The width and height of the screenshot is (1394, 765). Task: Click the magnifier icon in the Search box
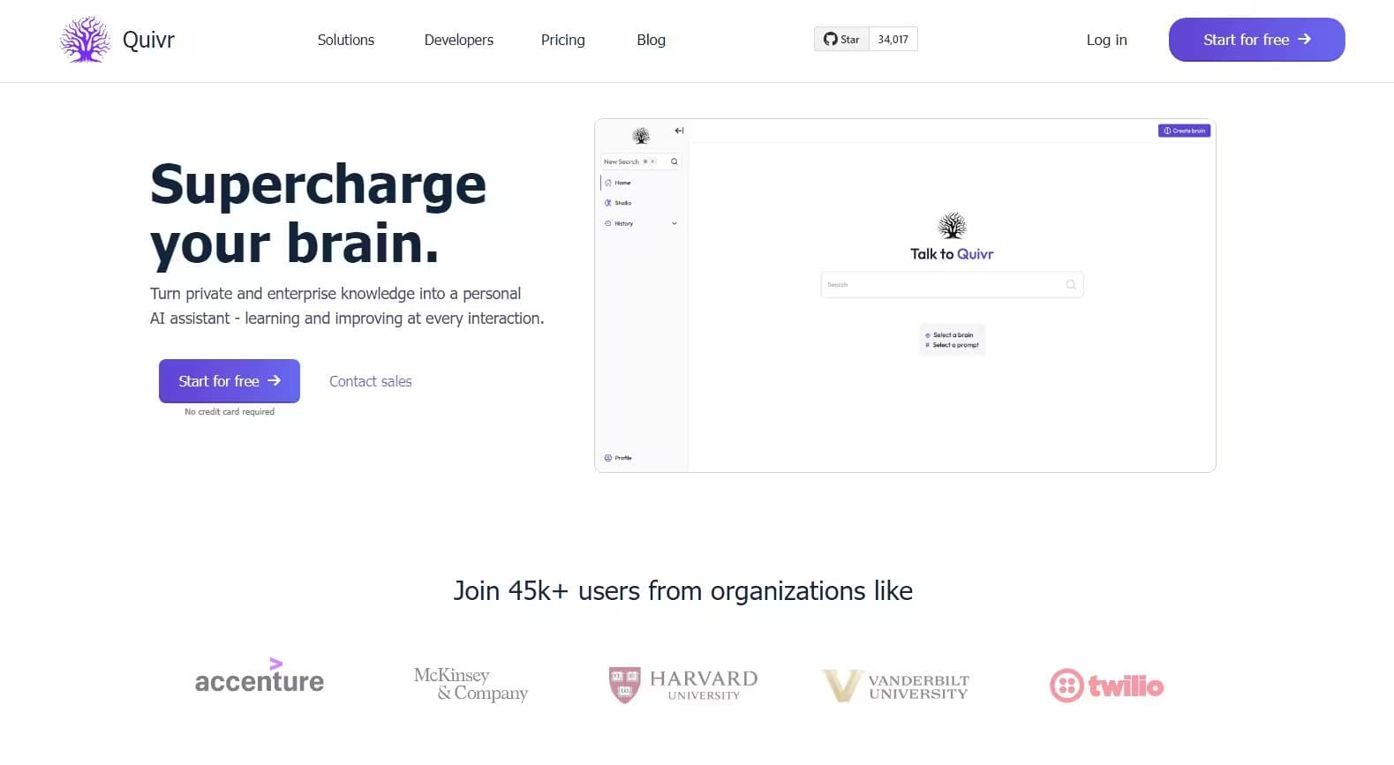coord(1071,284)
